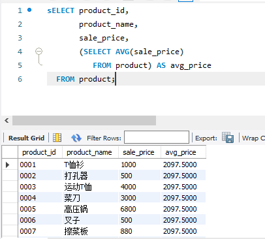The image size is (265, 239).
Task: Click the AVG function in line 4
Action: 123,52
